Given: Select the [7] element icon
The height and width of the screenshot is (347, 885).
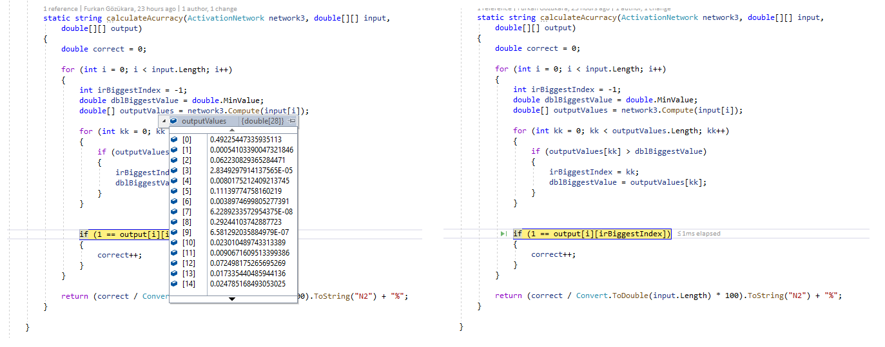Looking at the screenshot, I should (x=174, y=212).
